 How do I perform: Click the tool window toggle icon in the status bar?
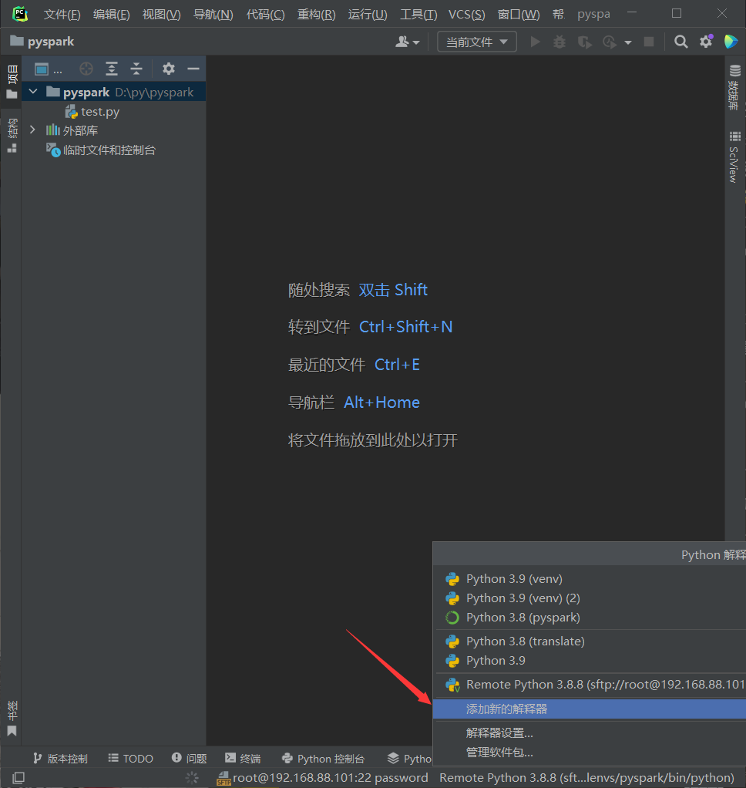(19, 777)
